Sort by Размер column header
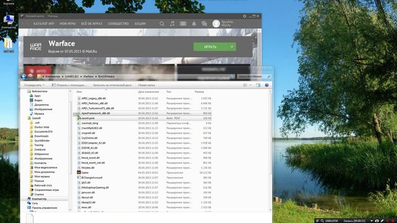397x223 pixels. point(199,92)
